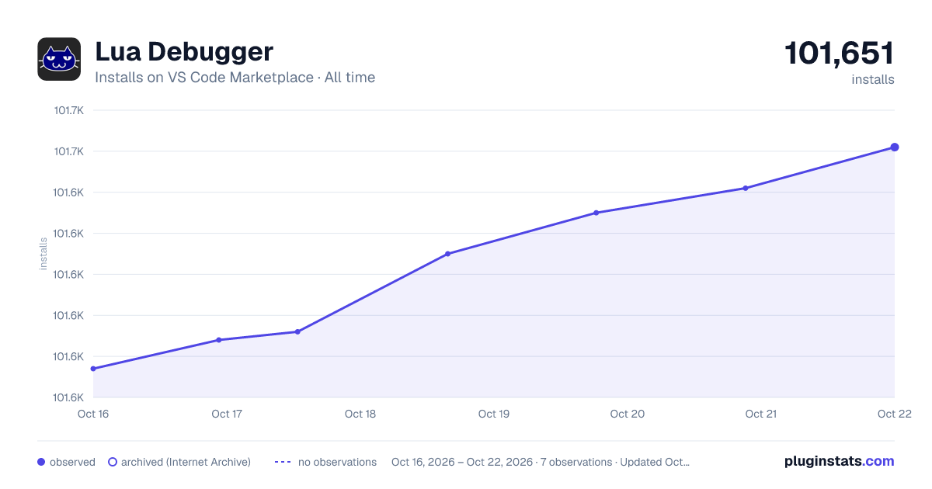932x489 pixels.
Task: Click the 'no observations' legend label
Action: pos(337,462)
